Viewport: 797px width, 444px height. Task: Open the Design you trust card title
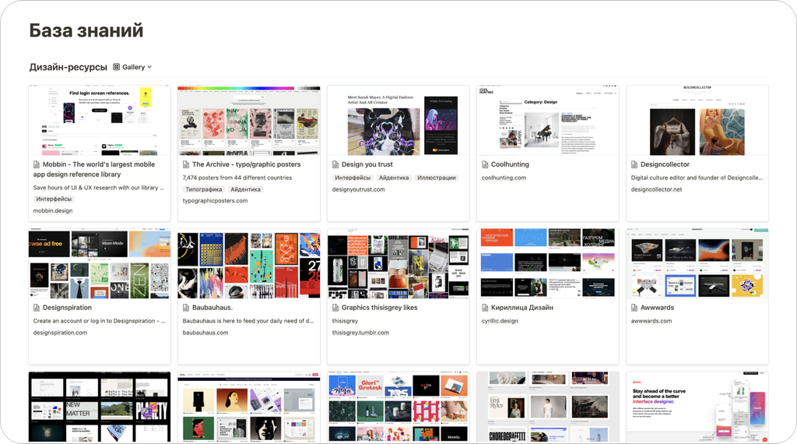pos(367,164)
